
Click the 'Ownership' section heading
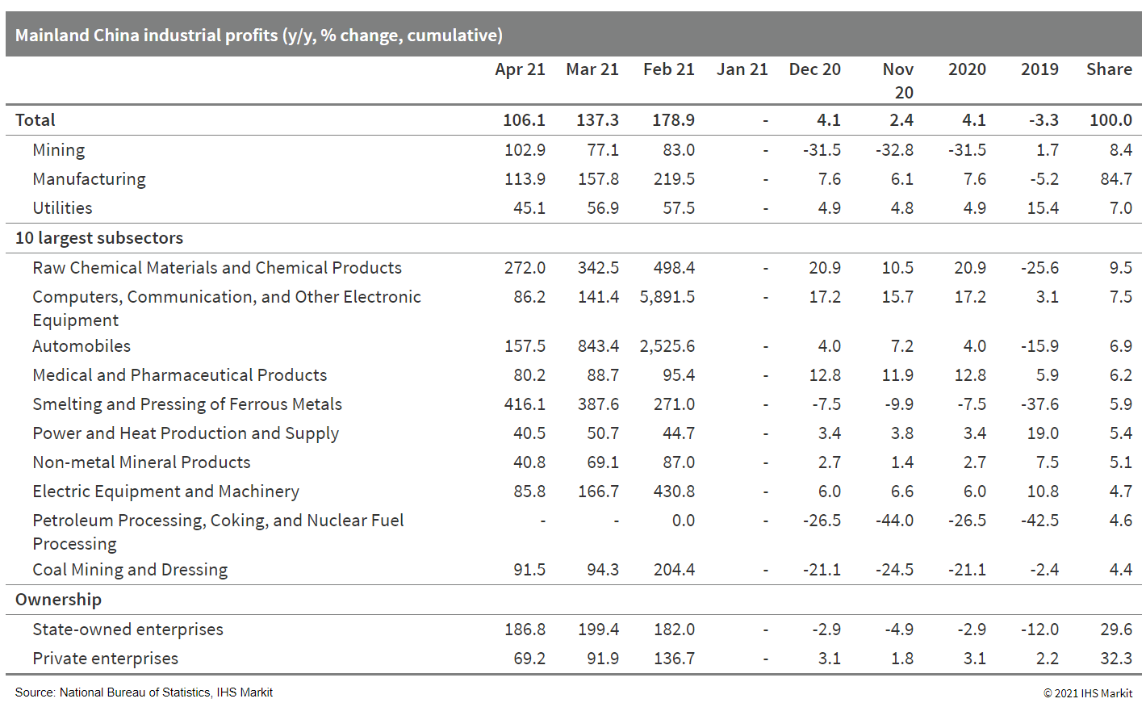click(x=58, y=600)
